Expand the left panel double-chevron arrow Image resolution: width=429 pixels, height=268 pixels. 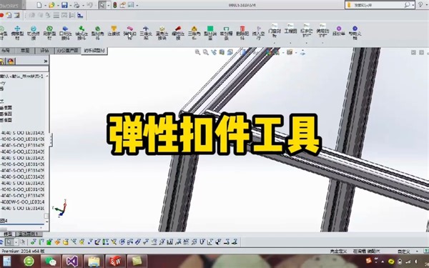pyautogui.click(x=46, y=61)
